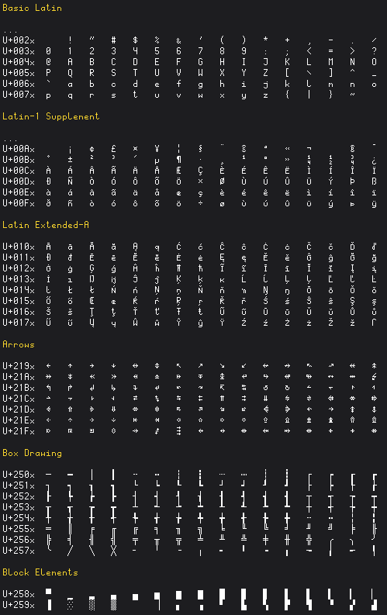Select the Latin-1 Supplement heading
This screenshot has height=615, width=387.
tap(51, 116)
